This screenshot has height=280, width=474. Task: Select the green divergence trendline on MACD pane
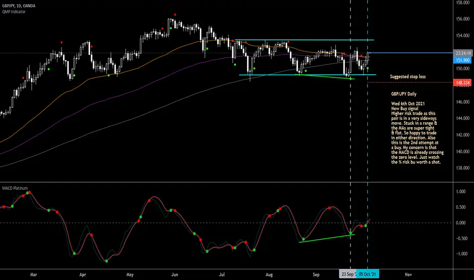(x=327, y=239)
